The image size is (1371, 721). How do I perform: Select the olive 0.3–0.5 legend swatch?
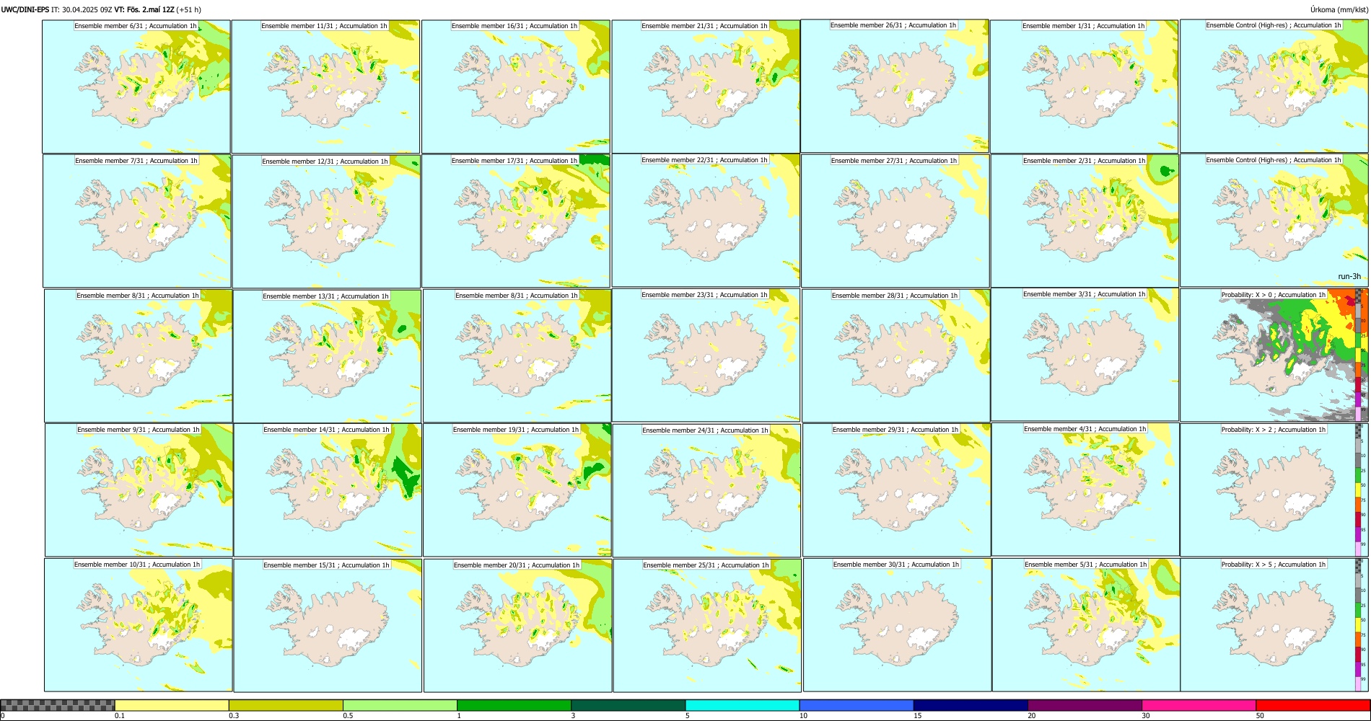[x=286, y=705]
